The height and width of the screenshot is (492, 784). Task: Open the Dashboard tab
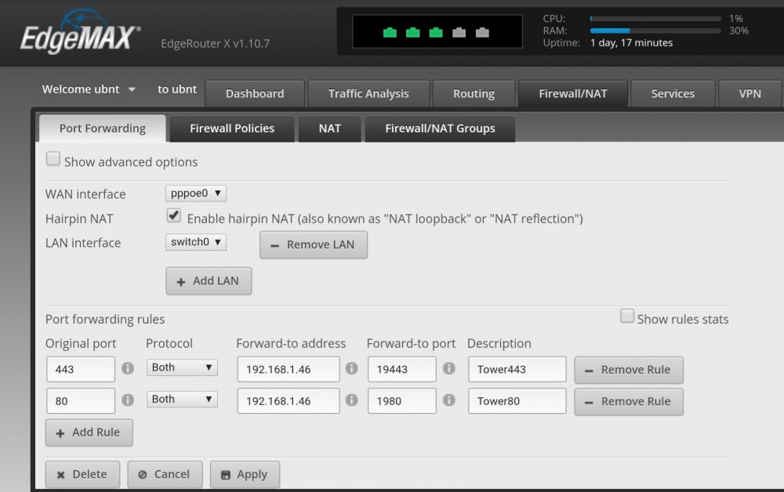click(x=255, y=93)
